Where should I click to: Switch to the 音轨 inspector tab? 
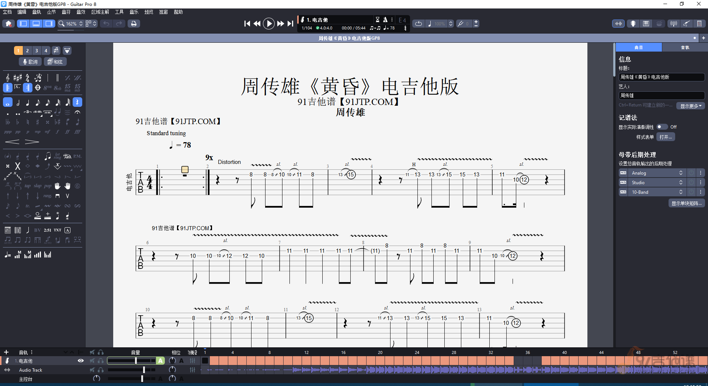point(685,48)
